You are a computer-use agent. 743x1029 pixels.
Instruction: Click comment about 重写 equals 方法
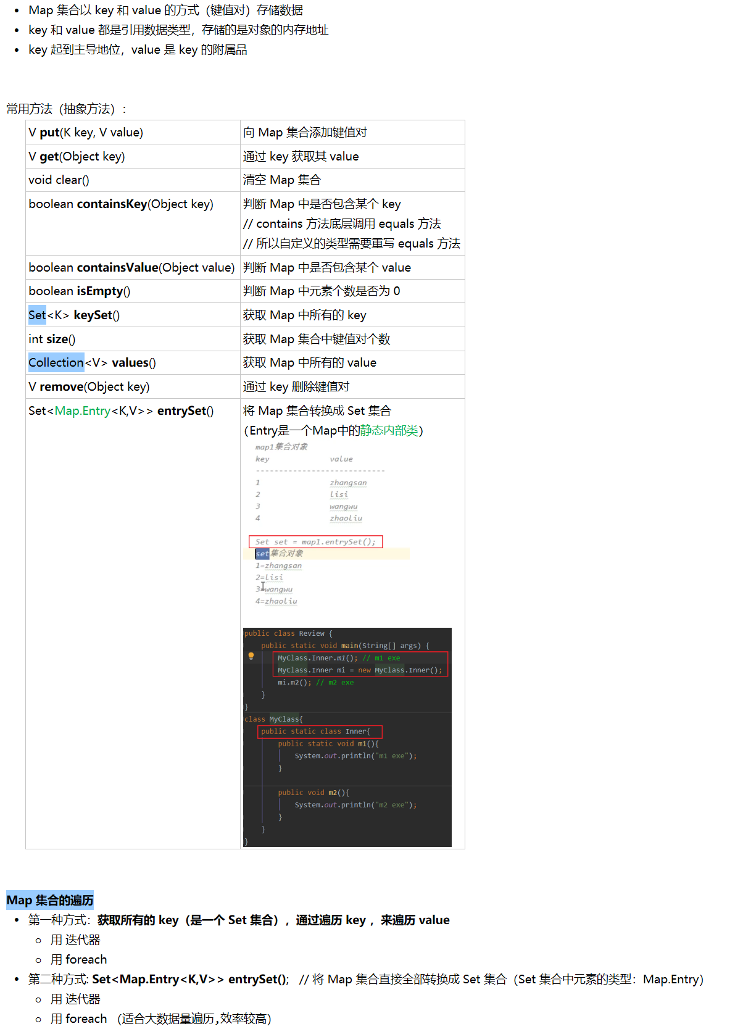pos(352,243)
